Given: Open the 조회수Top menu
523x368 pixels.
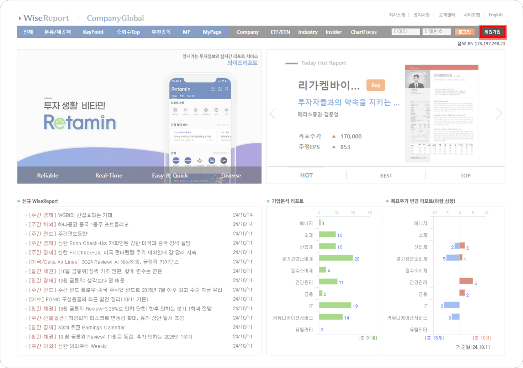Looking at the screenshot, I should (x=128, y=32).
